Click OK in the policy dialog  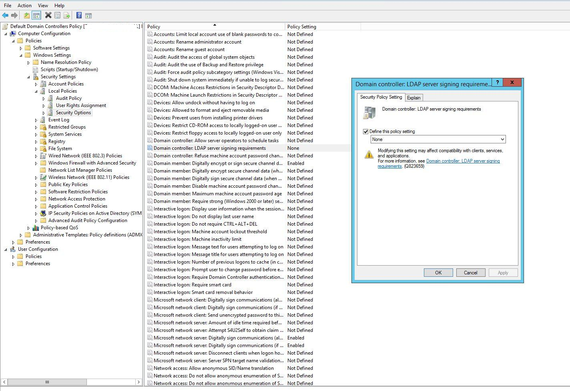(438, 273)
